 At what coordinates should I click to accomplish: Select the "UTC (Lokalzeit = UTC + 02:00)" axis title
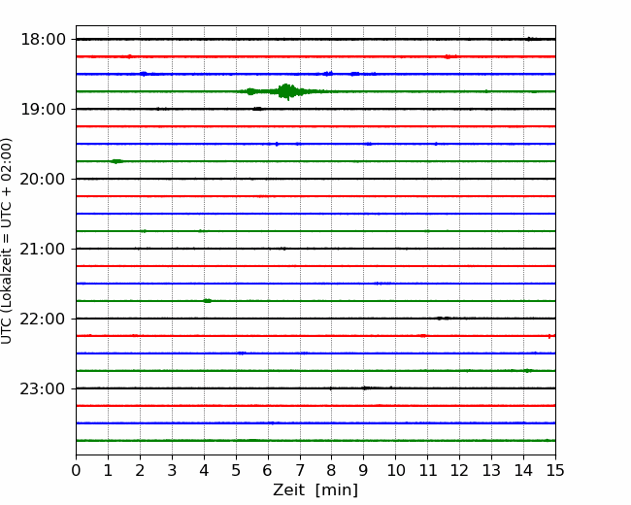6,241
